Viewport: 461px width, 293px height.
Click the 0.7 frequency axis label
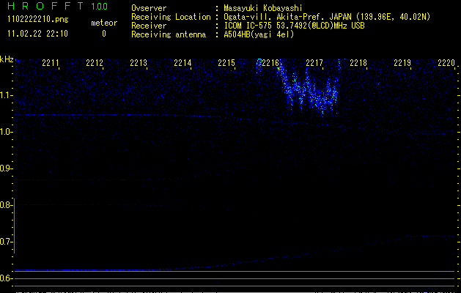click(x=6, y=242)
